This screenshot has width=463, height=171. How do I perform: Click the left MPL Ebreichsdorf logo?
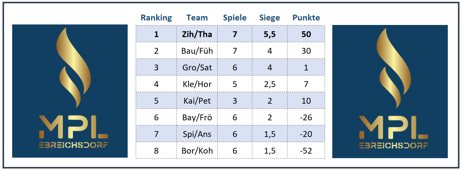click(70, 91)
